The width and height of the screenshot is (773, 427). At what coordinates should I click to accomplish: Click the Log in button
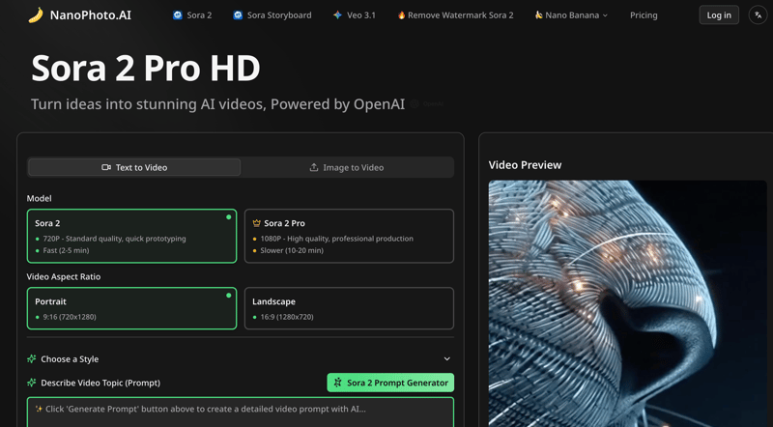tap(719, 15)
